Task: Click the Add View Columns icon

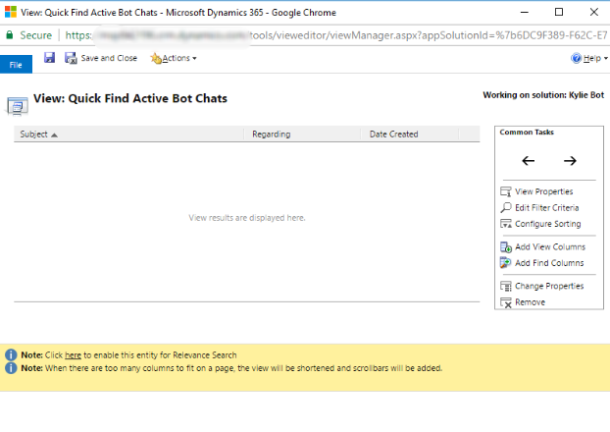Action: click(506, 247)
